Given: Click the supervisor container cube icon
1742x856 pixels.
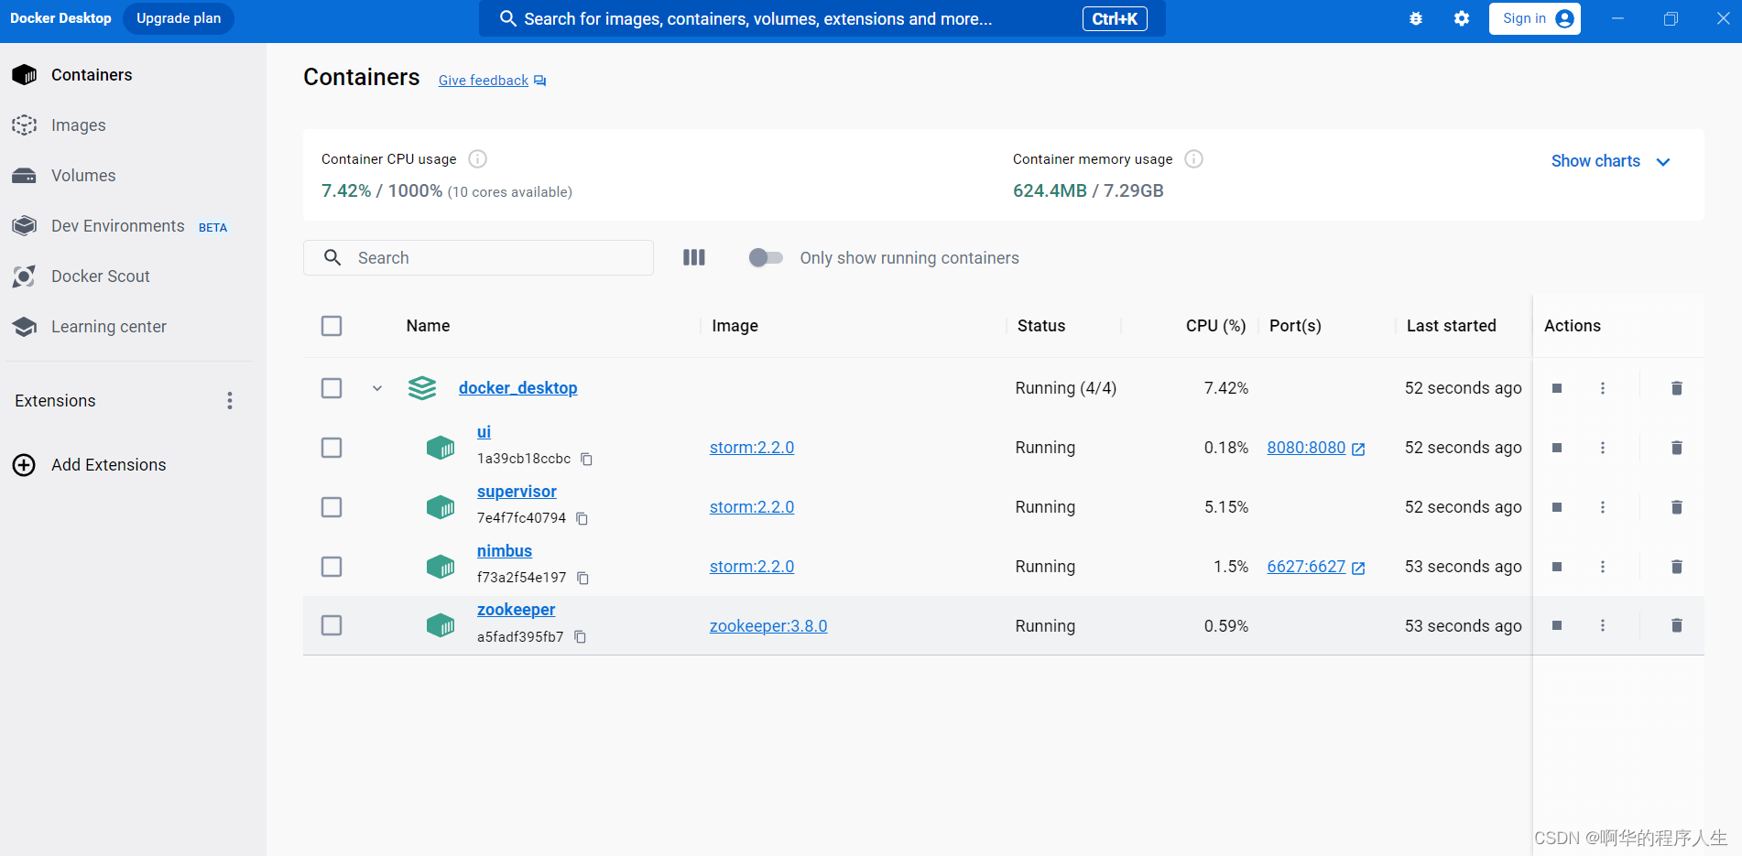Looking at the screenshot, I should (441, 507).
